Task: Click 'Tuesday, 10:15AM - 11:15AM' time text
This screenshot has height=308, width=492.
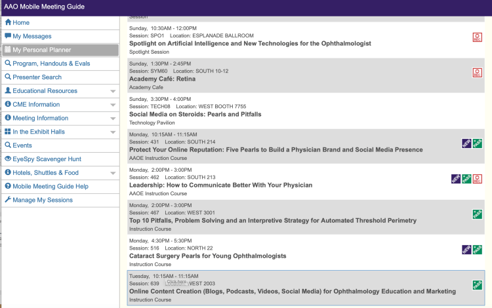Action: click(164, 276)
